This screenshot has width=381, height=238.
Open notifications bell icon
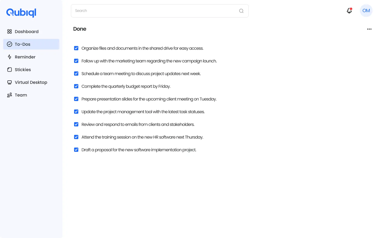click(x=349, y=11)
